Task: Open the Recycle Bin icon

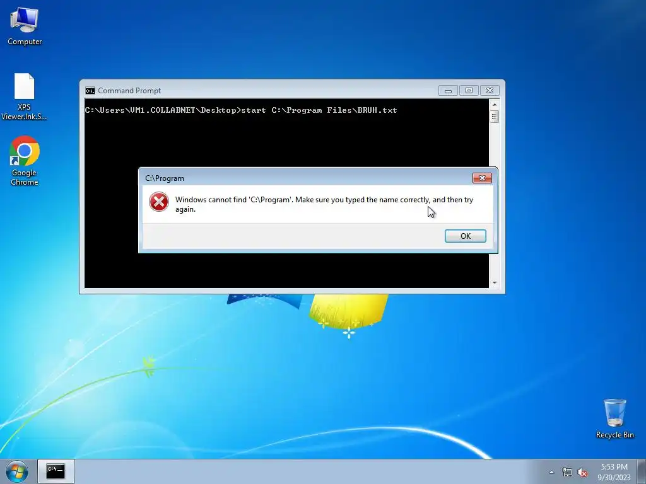Action: [614, 418]
